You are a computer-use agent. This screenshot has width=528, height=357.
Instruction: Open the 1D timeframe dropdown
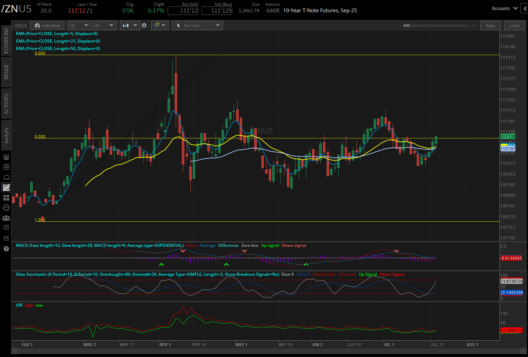pos(79,25)
